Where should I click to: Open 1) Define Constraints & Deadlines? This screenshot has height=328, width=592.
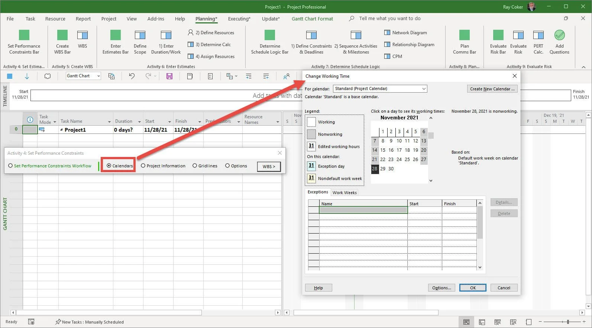pos(311,42)
